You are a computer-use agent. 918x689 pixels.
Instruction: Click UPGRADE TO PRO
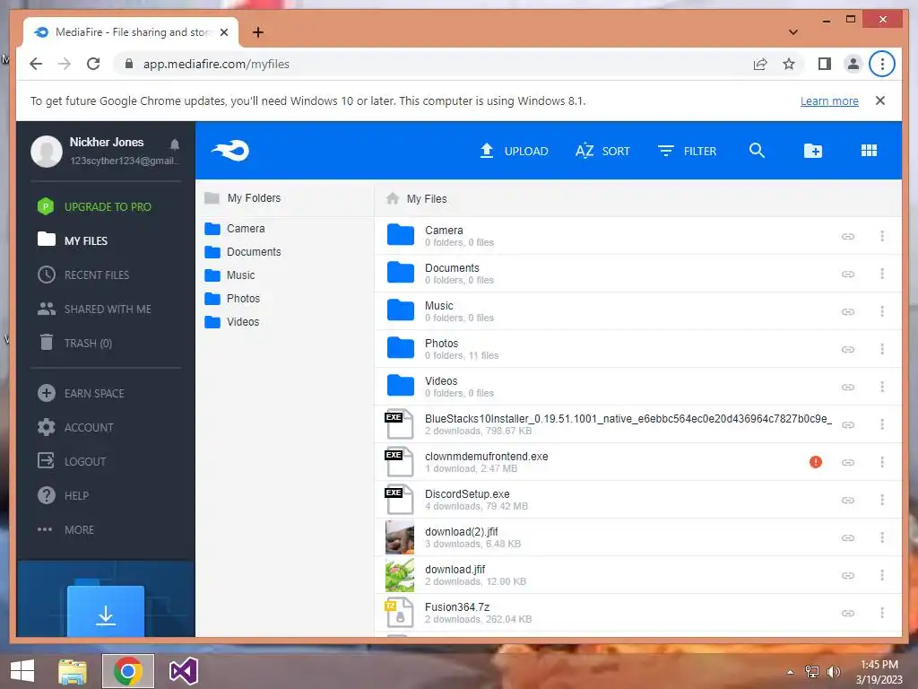[94, 207]
